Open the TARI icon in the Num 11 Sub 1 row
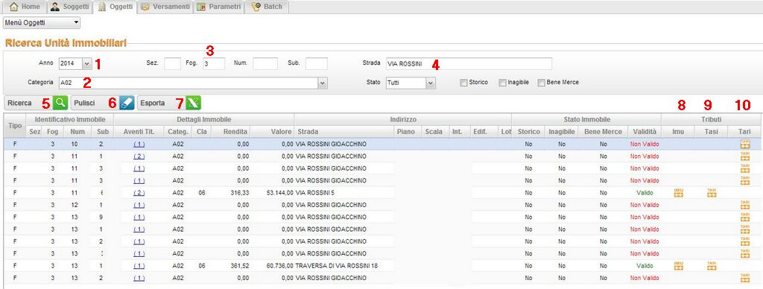Image resolution: width=763 pixels, height=289 pixels. pos(745,156)
